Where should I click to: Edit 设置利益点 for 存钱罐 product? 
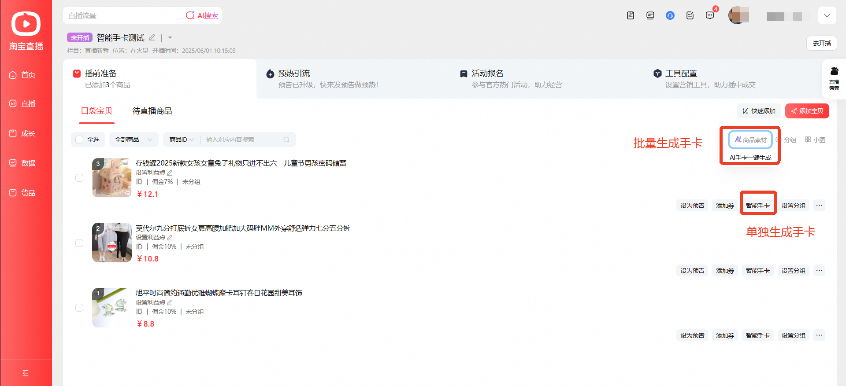(x=170, y=173)
